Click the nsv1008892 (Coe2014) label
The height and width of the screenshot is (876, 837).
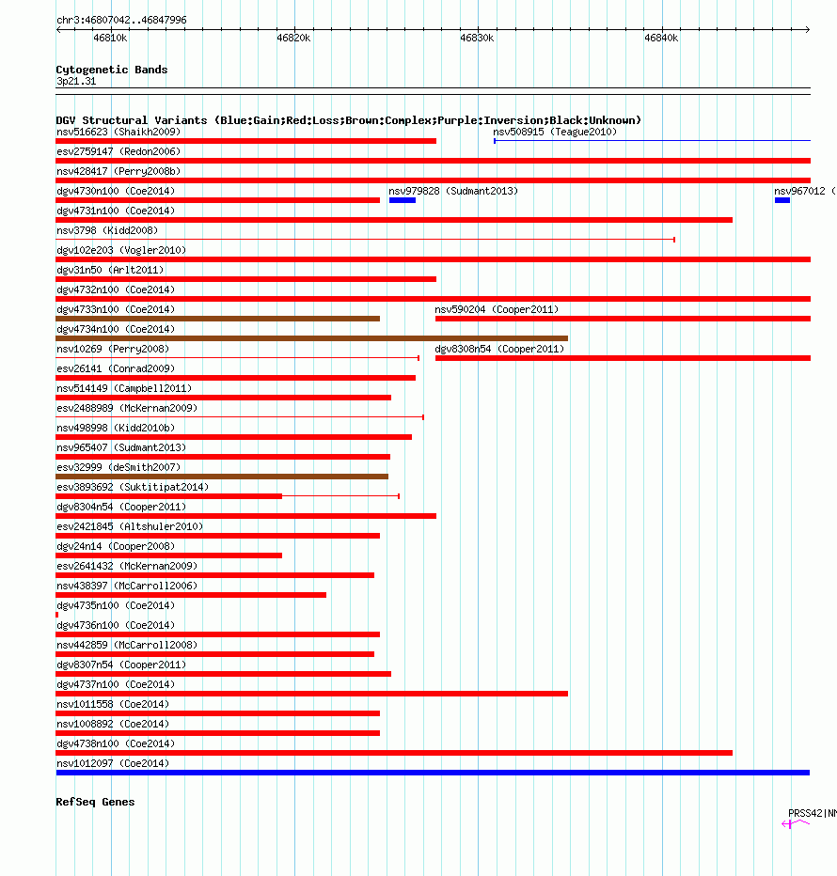113,724
